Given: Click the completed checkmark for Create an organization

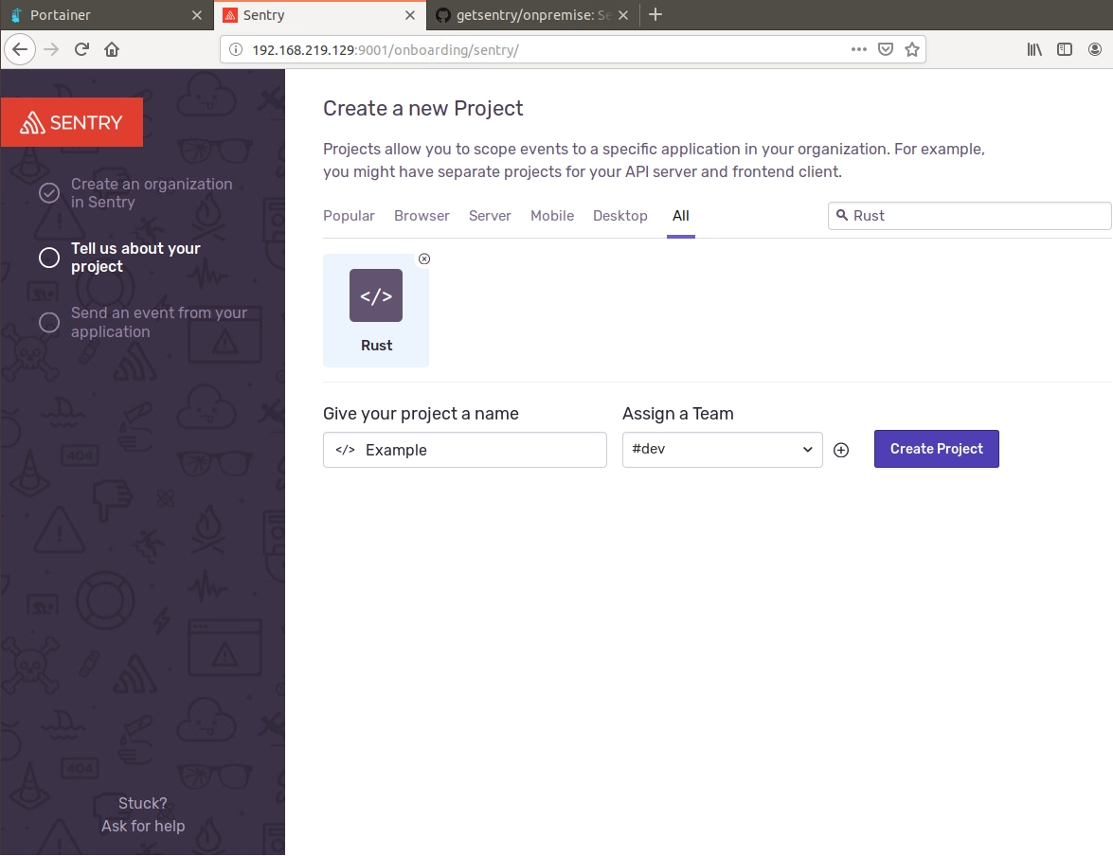Looking at the screenshot, I should [x=49, y=193].
